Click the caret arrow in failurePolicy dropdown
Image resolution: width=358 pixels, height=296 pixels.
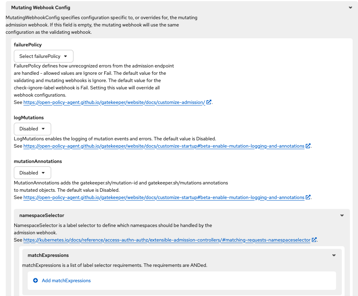tap(66, 56)
